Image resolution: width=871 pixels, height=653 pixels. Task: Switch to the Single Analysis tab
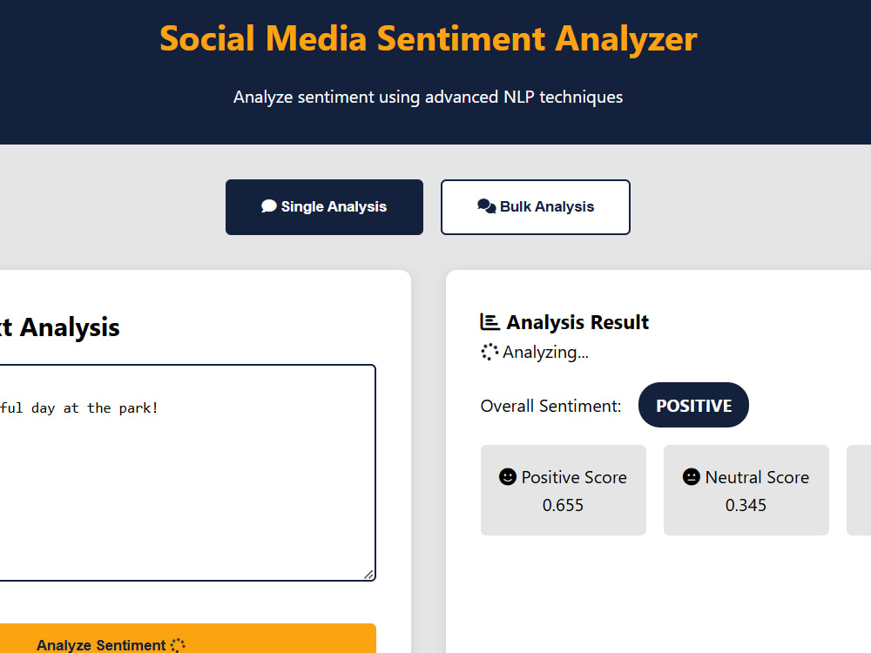tap(324, 207)
